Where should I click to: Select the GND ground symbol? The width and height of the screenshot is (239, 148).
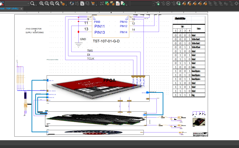click(78, 45)
